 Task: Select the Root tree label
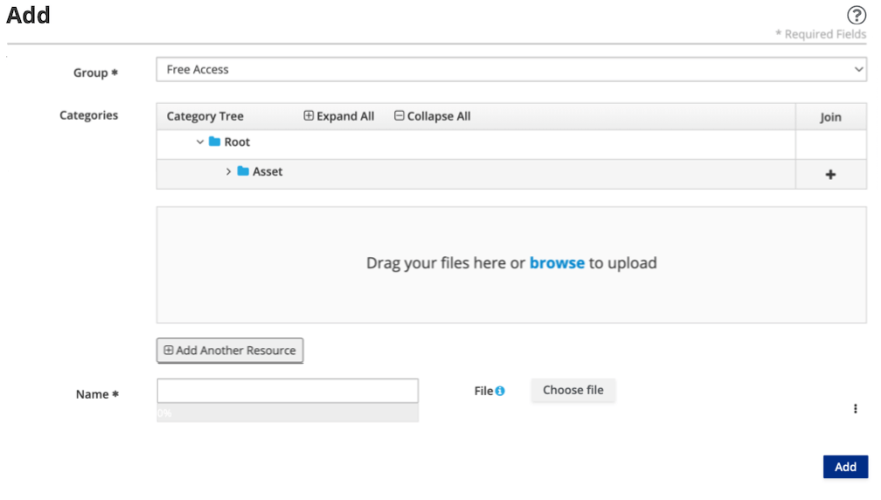237,142
